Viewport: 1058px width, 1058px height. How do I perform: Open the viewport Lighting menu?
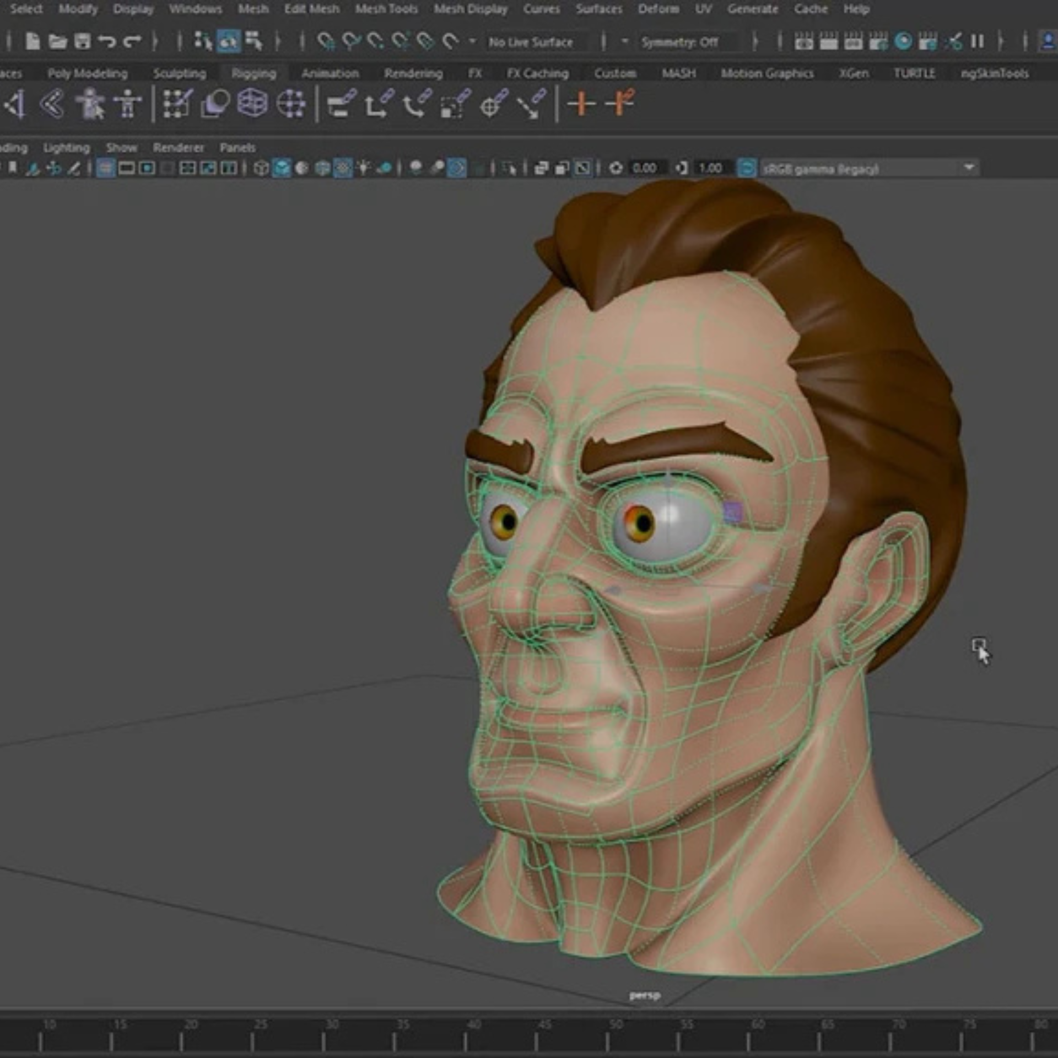pos(66,148)
